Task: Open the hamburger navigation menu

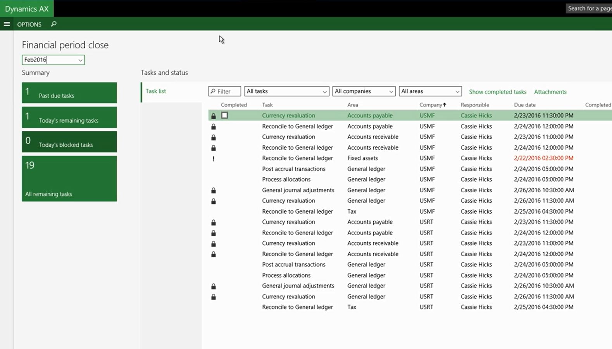Action: point(7,24)
